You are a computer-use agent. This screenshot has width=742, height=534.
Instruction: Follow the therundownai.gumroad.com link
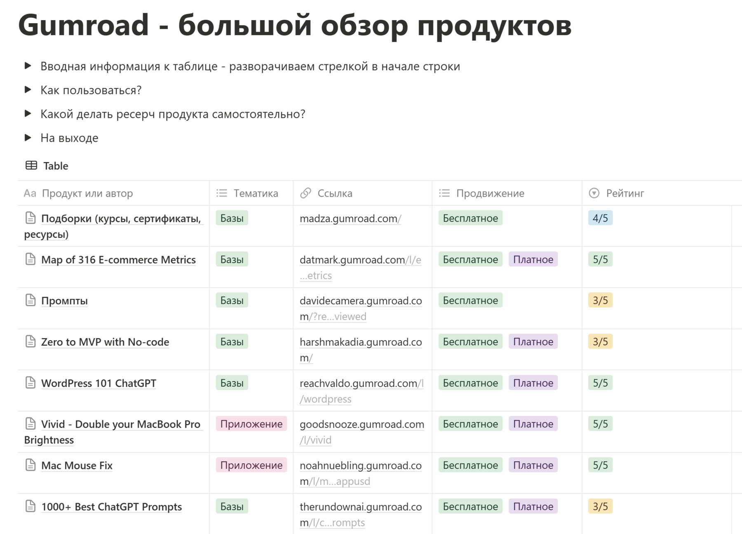[361, 514]
